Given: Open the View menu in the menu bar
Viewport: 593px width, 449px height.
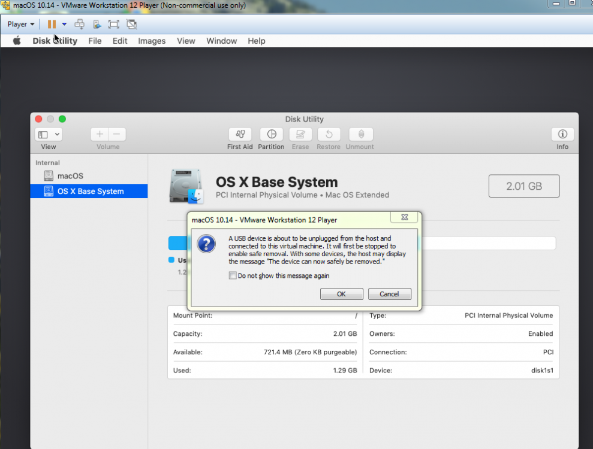Looking at the screenshot, I should [186, 41].
